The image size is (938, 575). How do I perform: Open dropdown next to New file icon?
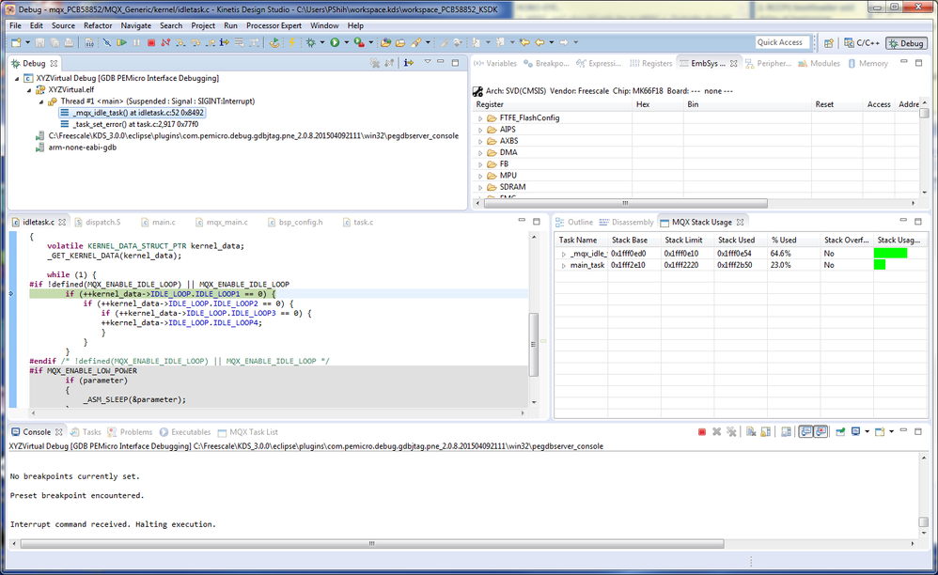pos(27,42)
